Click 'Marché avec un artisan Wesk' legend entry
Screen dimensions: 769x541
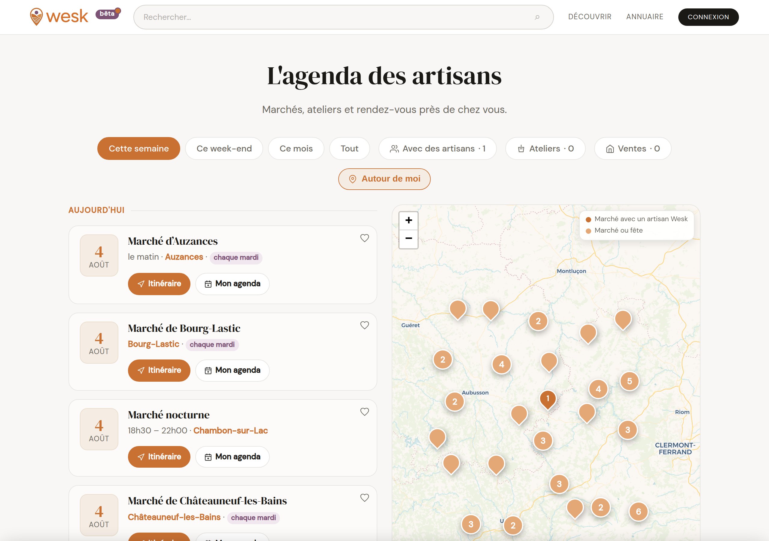[637, 219]
